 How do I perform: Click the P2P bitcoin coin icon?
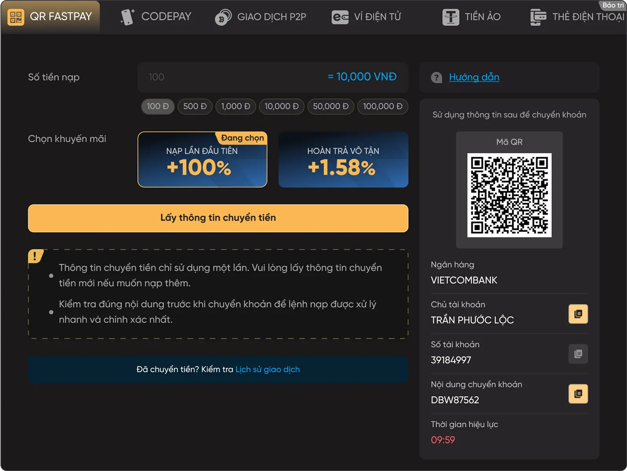(x=223, y=18)
